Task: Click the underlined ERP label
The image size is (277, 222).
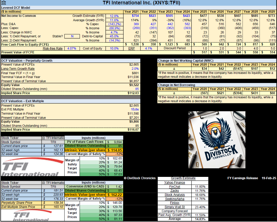Action: pos(132,48)
